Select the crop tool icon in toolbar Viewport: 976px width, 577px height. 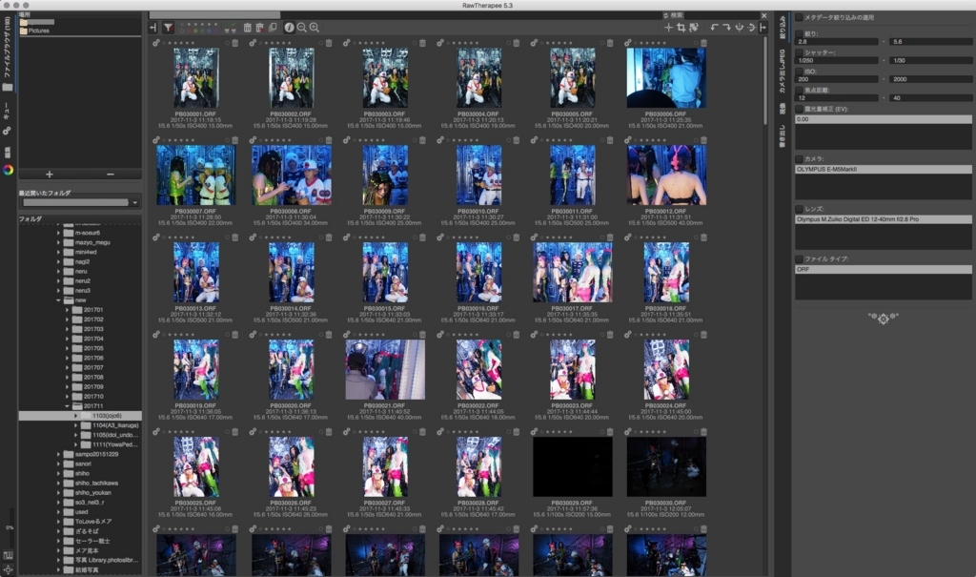(x=681, y=28)
